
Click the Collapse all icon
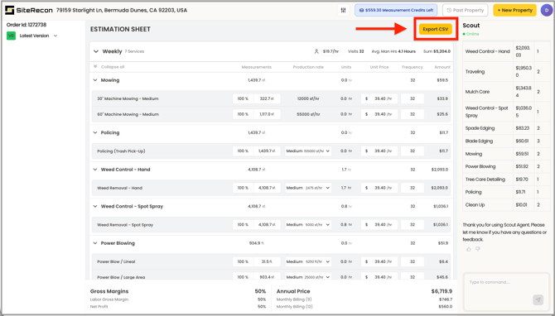coord(95,67)
